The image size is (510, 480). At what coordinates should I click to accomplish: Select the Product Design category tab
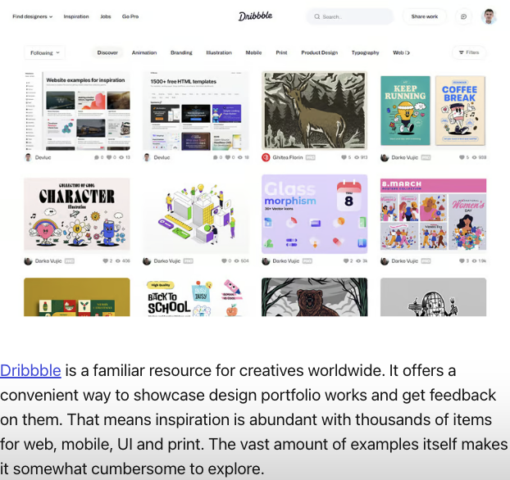(320, 52)
